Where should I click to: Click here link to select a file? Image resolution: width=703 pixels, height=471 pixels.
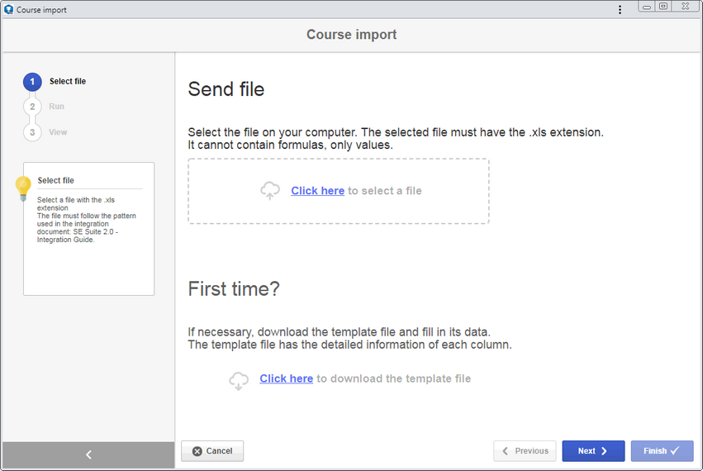tap(317, 191)
